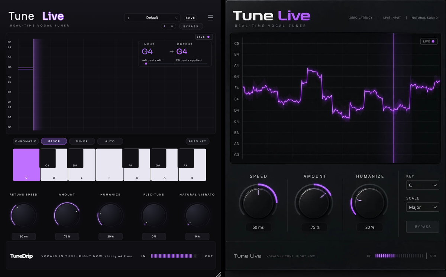Select the Chromatic scale mode

[x=26, y=141]
